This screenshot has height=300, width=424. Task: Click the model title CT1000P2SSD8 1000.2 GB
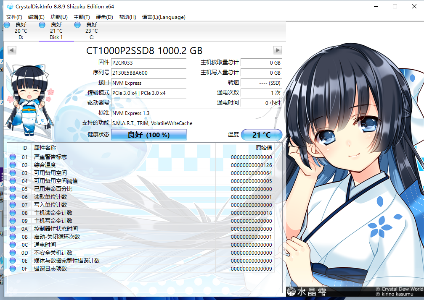144,50
